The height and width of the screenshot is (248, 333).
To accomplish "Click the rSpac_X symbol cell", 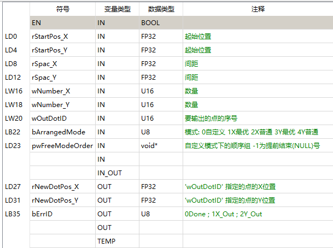I will [x=63, y=64].
